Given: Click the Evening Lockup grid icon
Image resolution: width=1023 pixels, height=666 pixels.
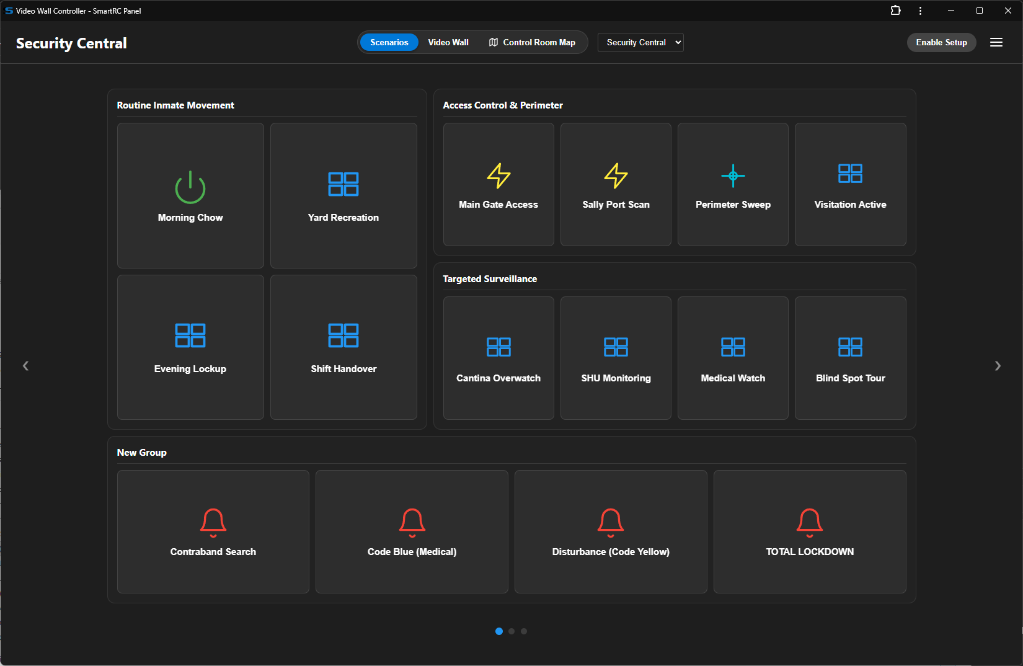Looking at the screenshot, I should point(190,335).
